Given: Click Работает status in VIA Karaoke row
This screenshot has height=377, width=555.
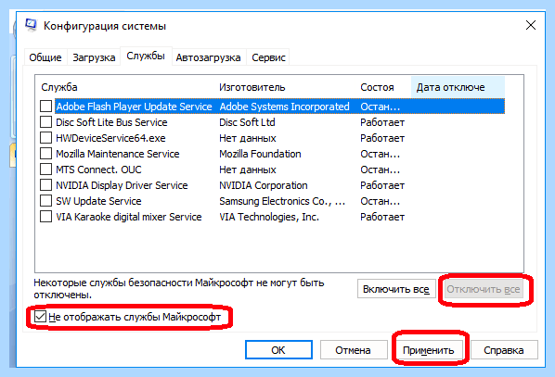Looking at the screenshot, I should pyautogui.click(x=382, y=217).
